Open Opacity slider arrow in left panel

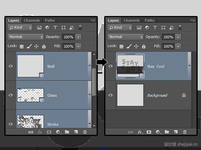pos(78,37)
